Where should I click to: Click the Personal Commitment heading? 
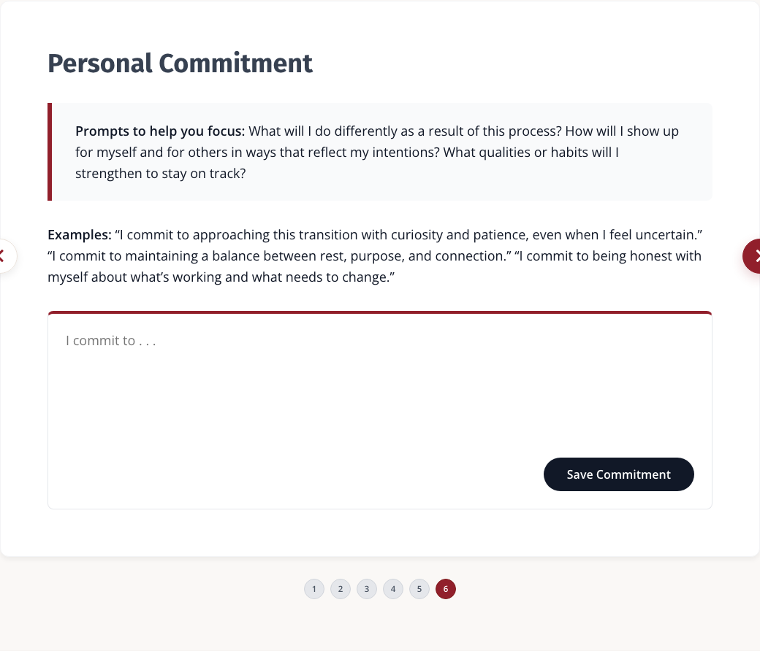[180, 64]
